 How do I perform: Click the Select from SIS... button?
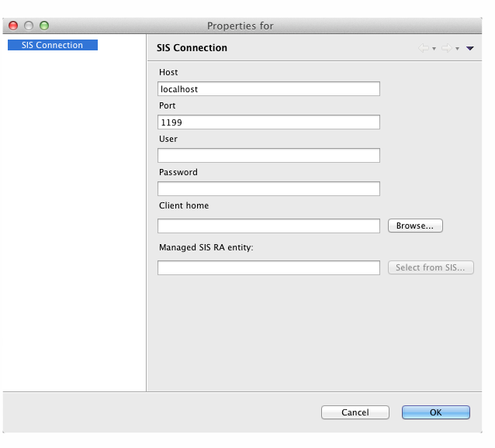tap(430, 268)
